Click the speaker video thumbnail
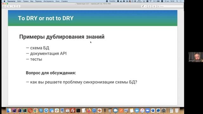Image resolution: width=203 pixels, height=114 pixels. click(x=196, y=57)
